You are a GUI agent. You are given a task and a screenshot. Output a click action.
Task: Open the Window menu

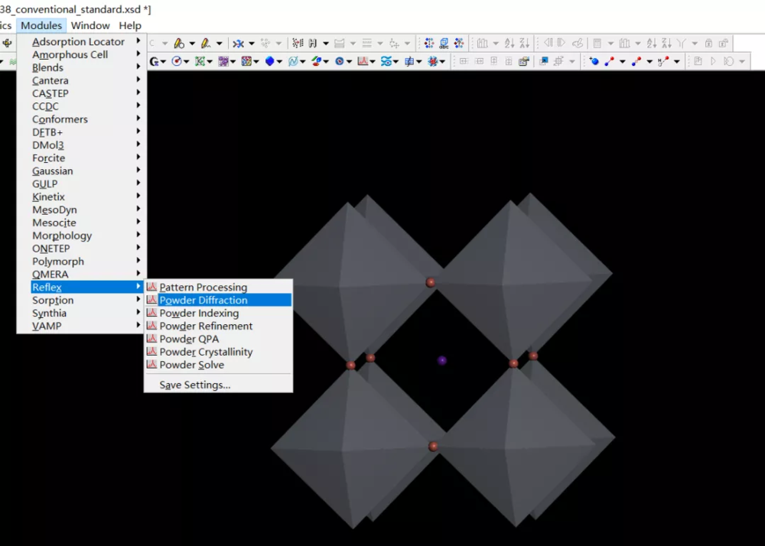click(x=90, y=25)
